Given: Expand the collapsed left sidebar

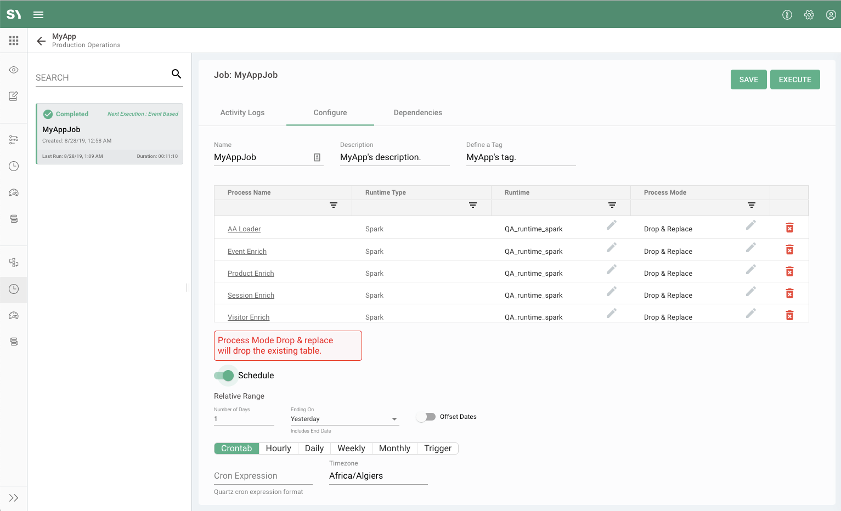Looking at the screenshot, I should pos(14,498).
